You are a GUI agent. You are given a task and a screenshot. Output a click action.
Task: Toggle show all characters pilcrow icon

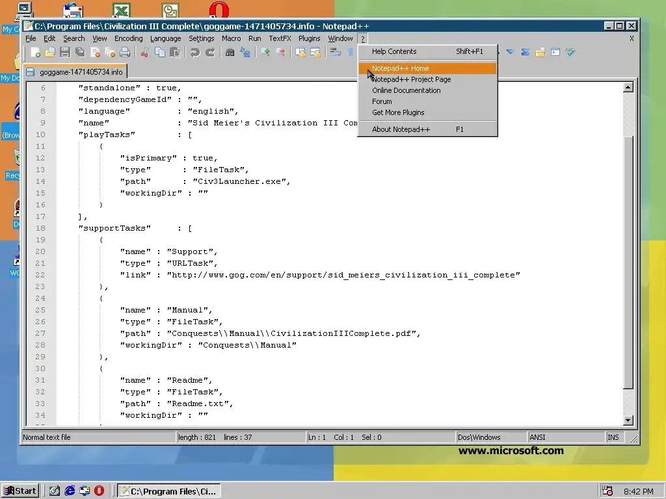coord(351,52)
